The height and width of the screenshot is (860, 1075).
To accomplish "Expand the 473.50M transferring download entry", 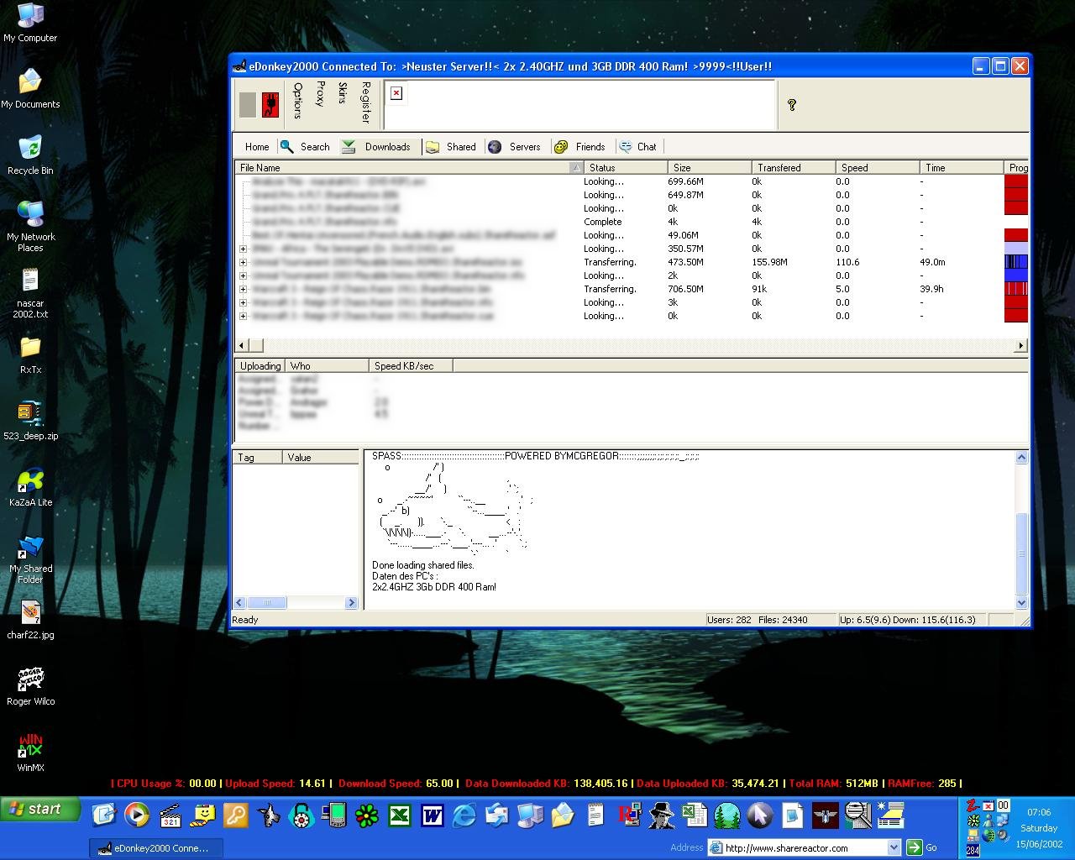I will [243, 262].
